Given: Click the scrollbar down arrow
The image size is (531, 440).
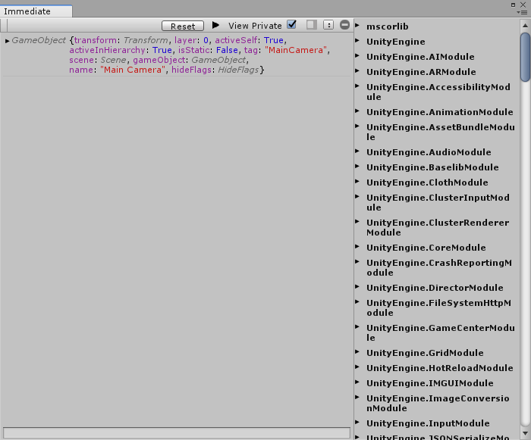Looking at the screenshot, I should (x=525, y=434).
